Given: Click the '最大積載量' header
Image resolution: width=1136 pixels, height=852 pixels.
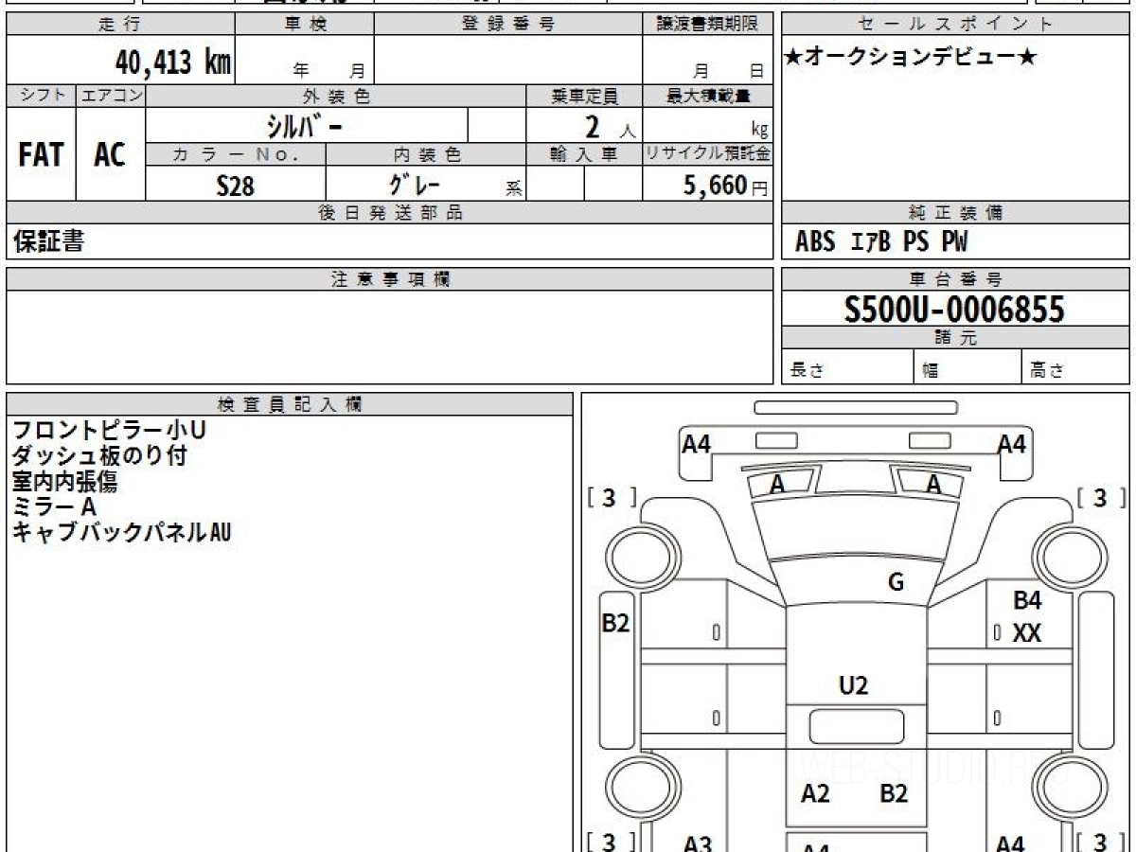Looking at the screenshot, I should click(x=708, y=96).
